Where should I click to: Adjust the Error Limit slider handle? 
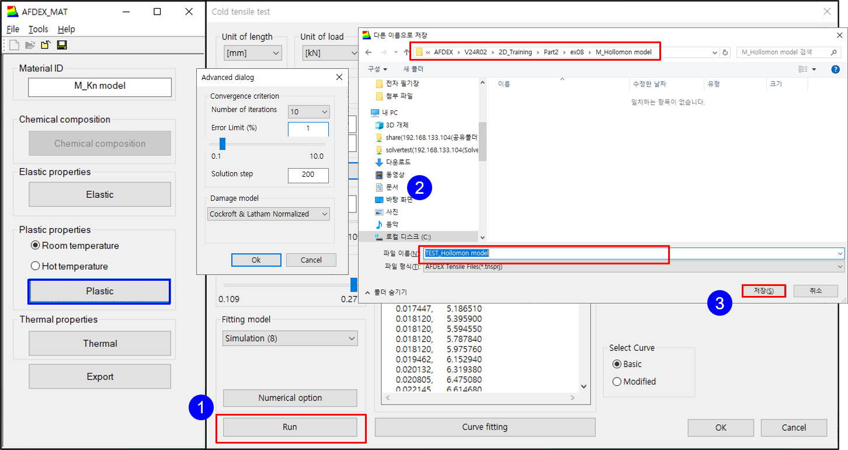(x=222, y=144)
